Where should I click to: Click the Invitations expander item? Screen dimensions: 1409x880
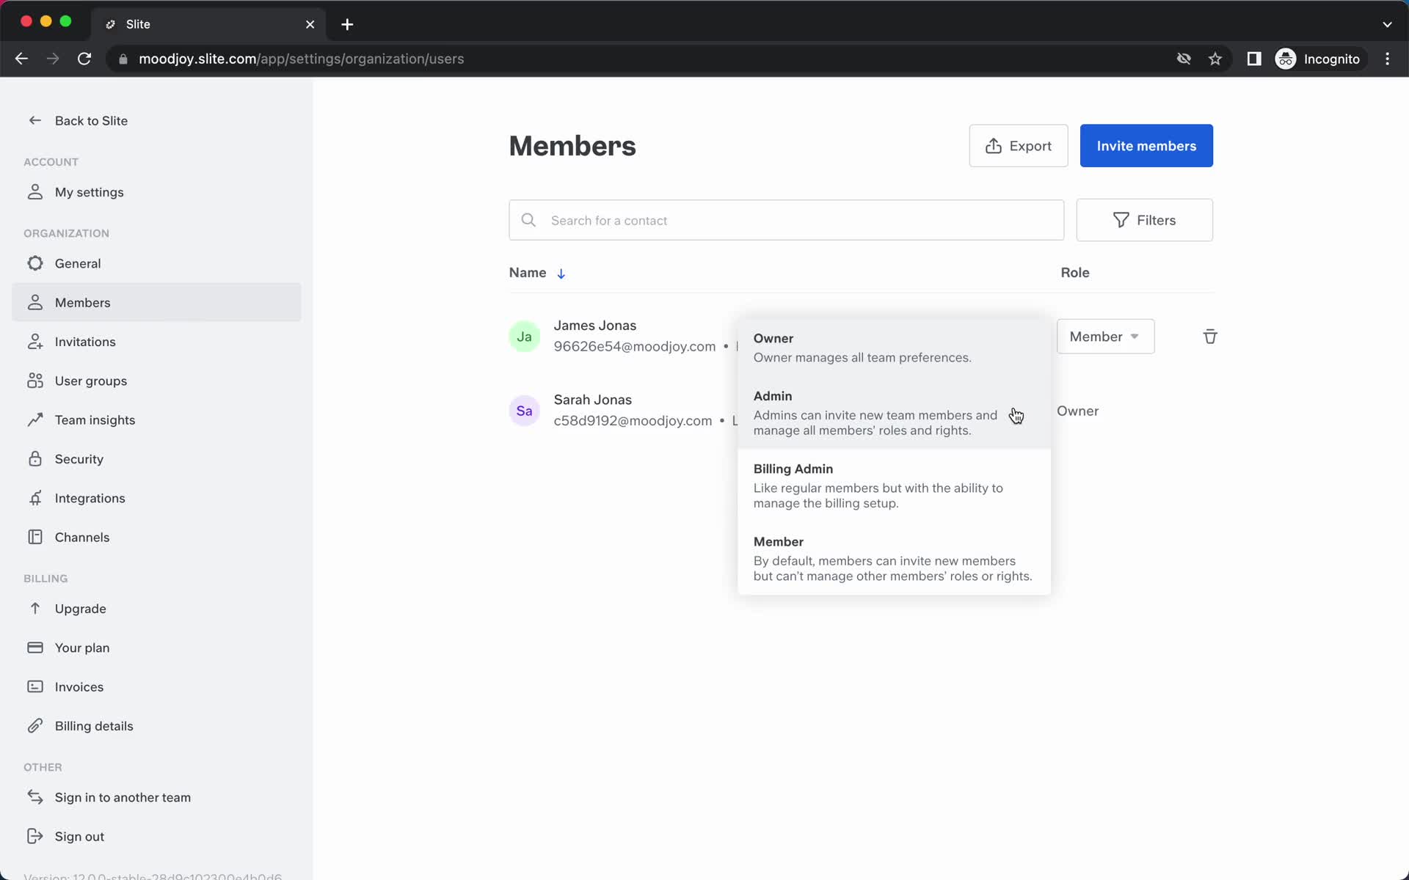(86, 341)
